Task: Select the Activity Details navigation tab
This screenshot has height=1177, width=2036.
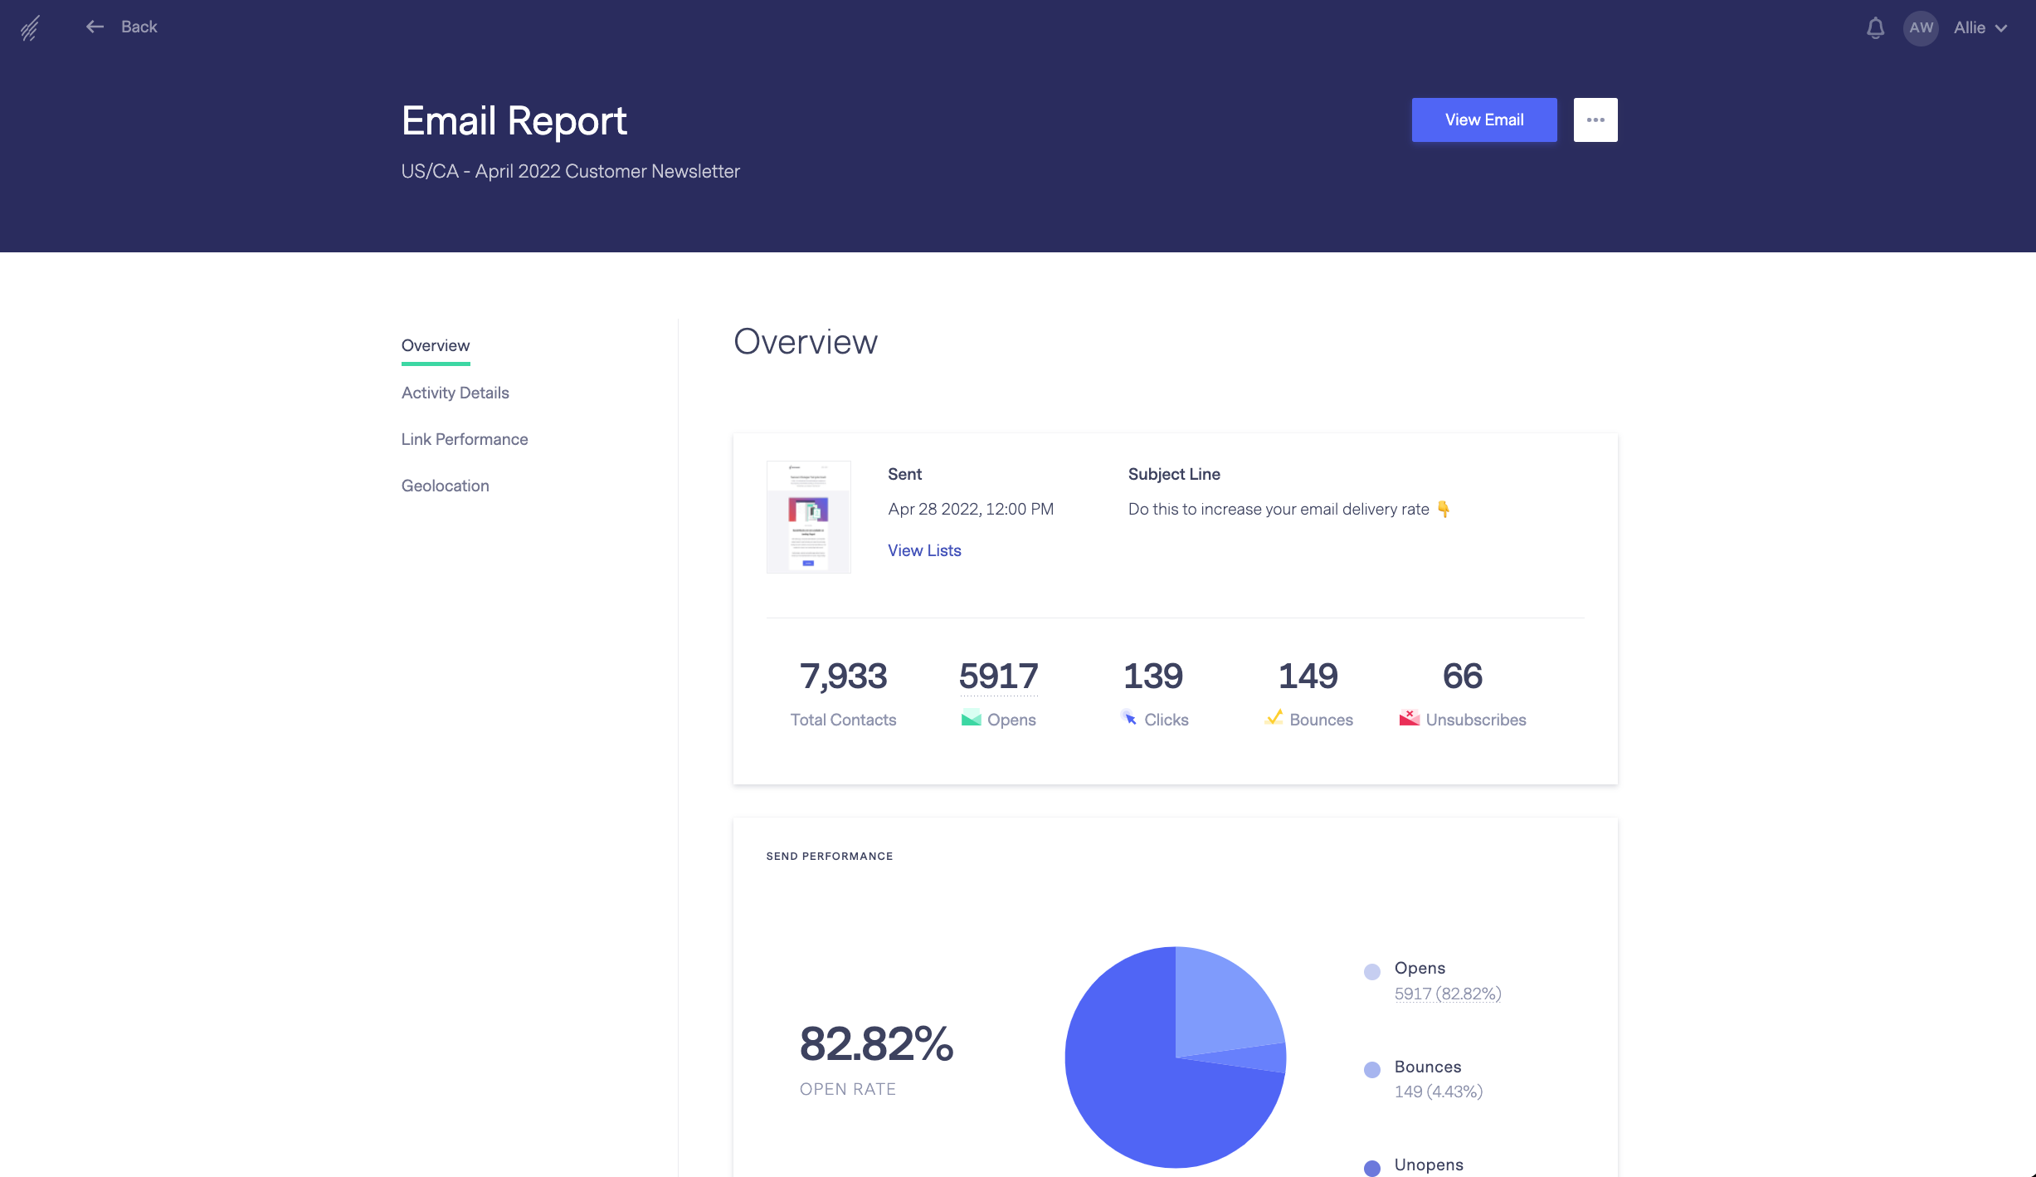Action: (x=455, y=391)
